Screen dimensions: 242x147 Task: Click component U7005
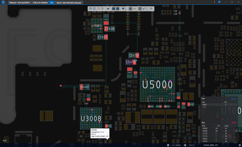(x=97, y=26)
